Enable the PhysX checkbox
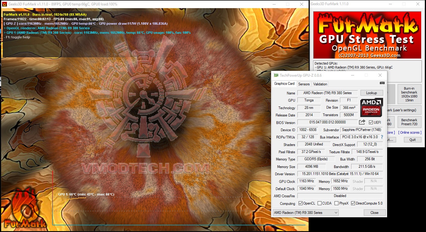 pos(336,203)
